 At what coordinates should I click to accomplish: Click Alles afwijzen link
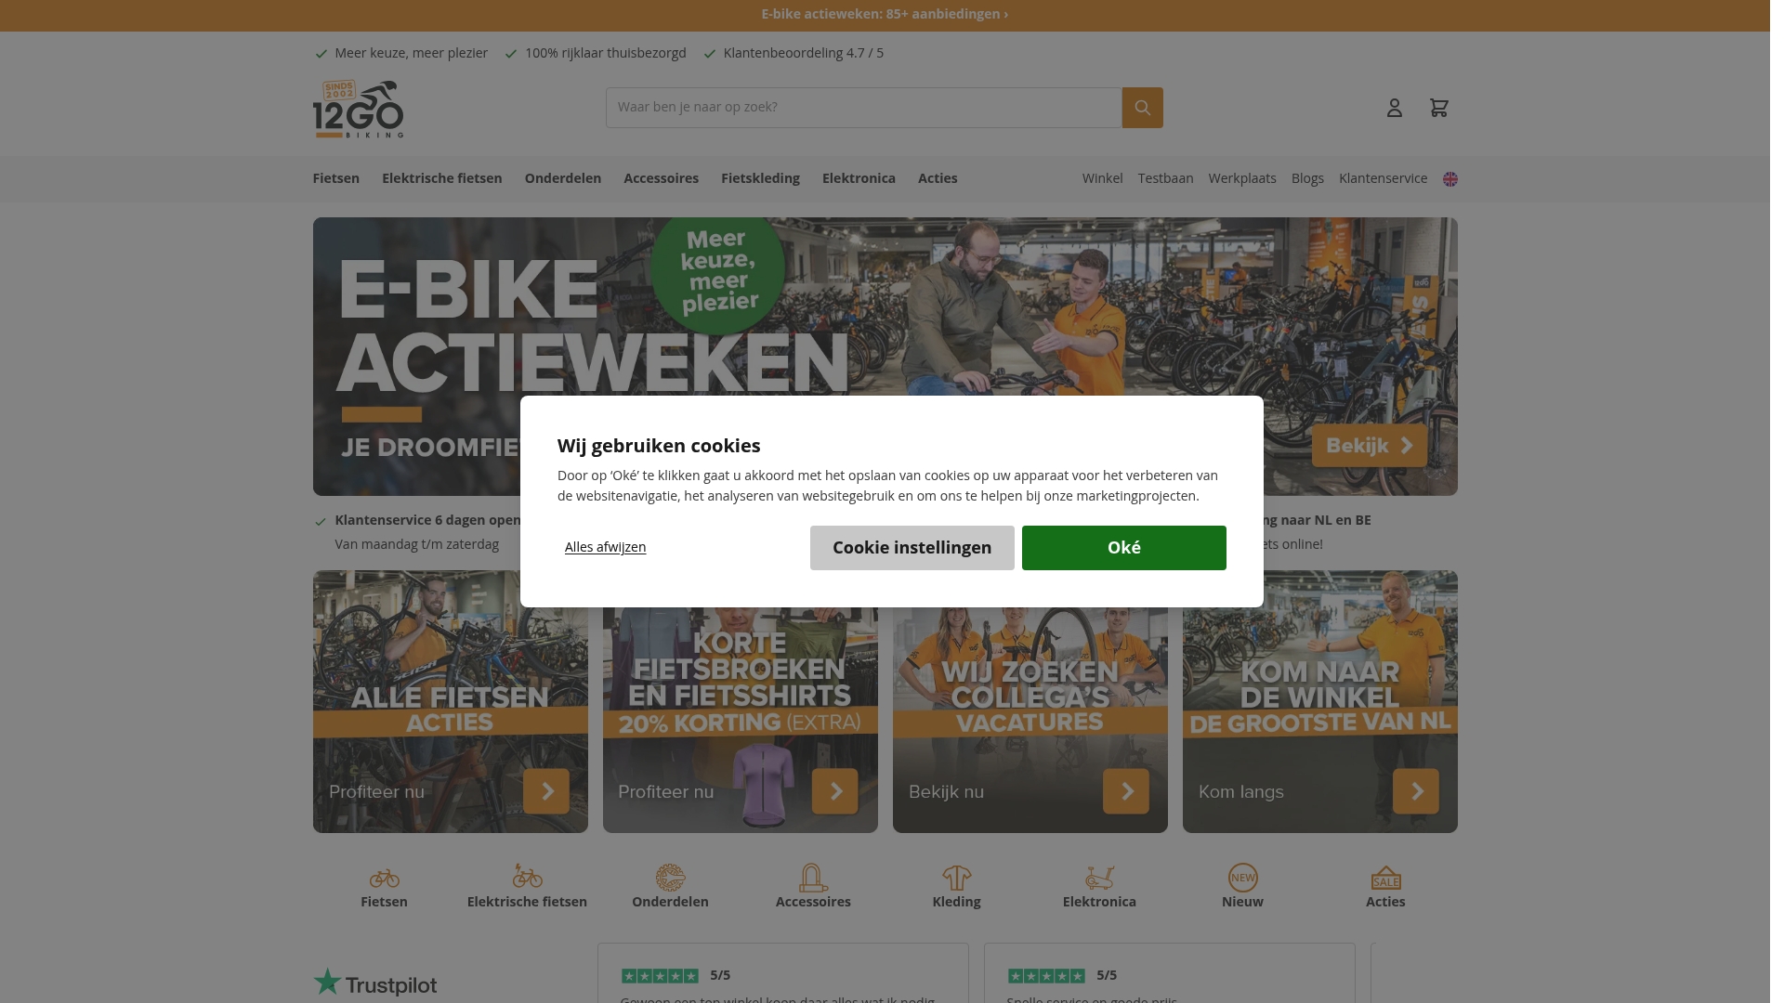point(605,547)
